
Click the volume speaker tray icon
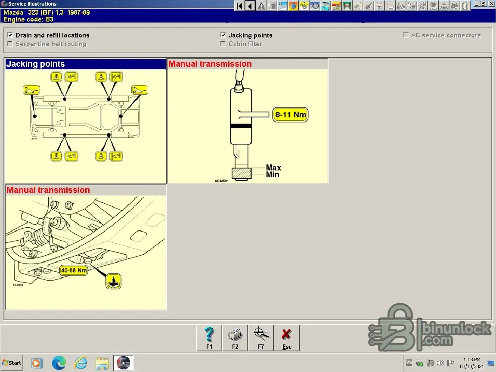tap(440, 363)
